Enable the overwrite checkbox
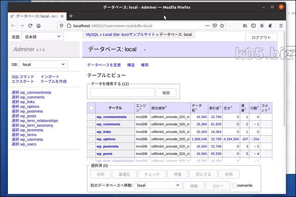Viewport: 296px width, 197px height. click(234, 185)
